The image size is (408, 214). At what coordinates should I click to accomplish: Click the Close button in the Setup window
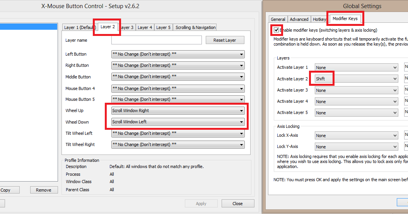pyautogui.click(x=238, y=203)
